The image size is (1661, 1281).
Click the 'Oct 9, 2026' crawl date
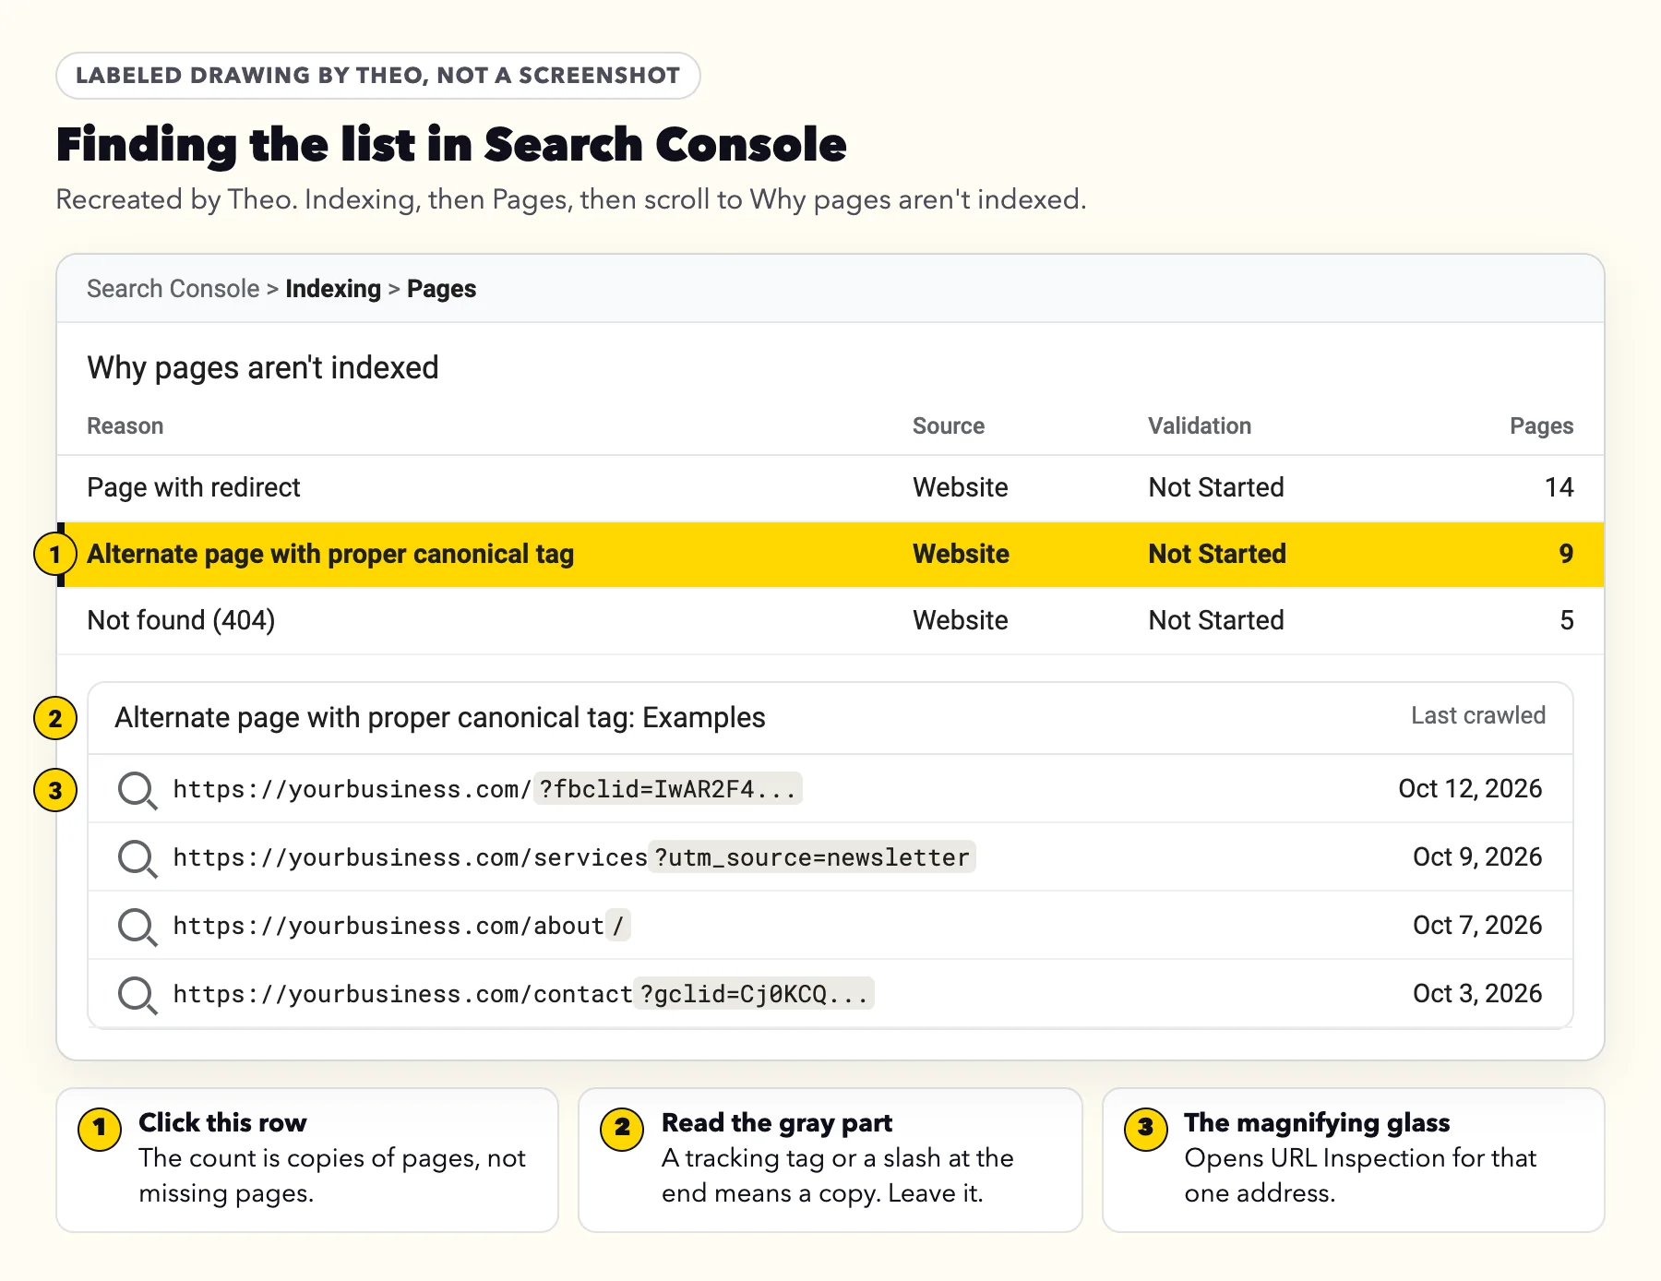coord(1477,856)
